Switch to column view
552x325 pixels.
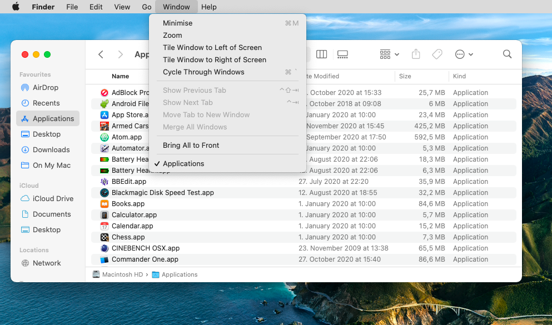321,54
